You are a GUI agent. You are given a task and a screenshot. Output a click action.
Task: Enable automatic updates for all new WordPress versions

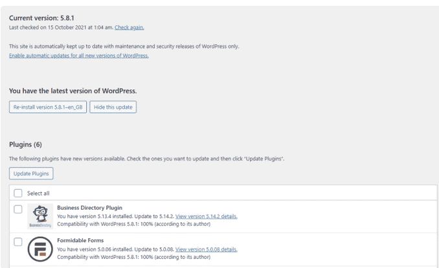click(x=79, y=56)
